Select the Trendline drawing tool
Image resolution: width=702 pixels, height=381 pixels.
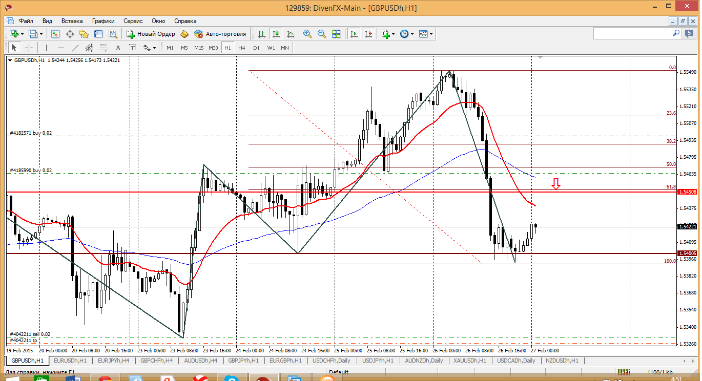pos(75,48)
